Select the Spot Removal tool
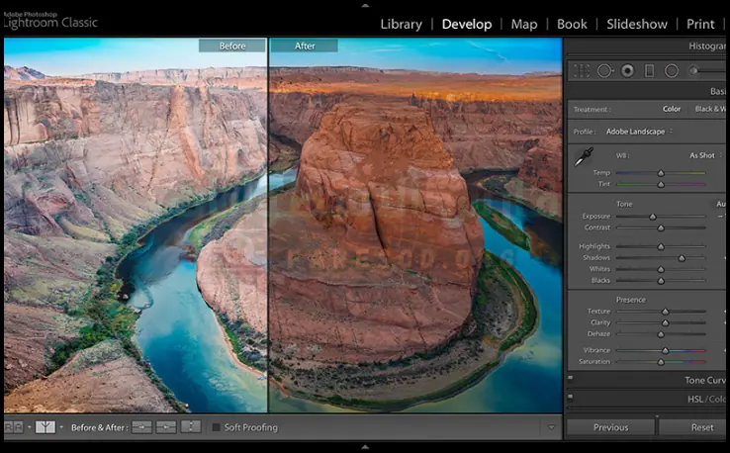The height and width of the screenshot is (453, 730). coord(603,71)
